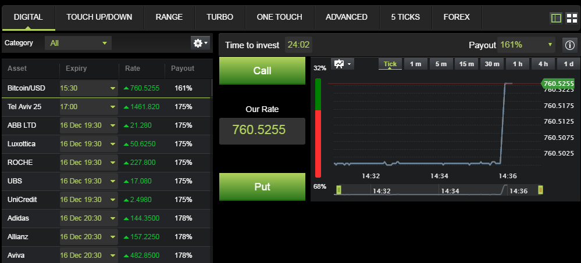Select the UniCredit asset
Image resolution: width=581 pixels, height=263 pixels.
pyautogui.click(x=22, y=199)
